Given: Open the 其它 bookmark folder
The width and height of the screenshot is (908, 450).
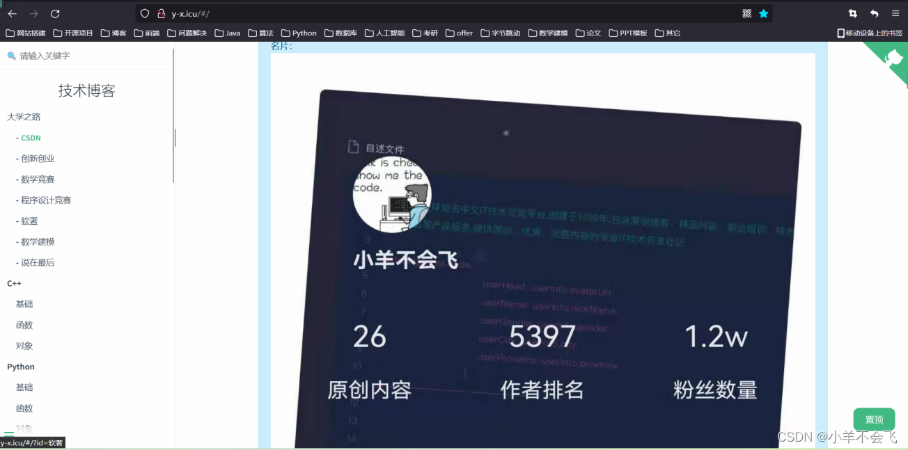Looking at the screenshot, I should [668, 33].
